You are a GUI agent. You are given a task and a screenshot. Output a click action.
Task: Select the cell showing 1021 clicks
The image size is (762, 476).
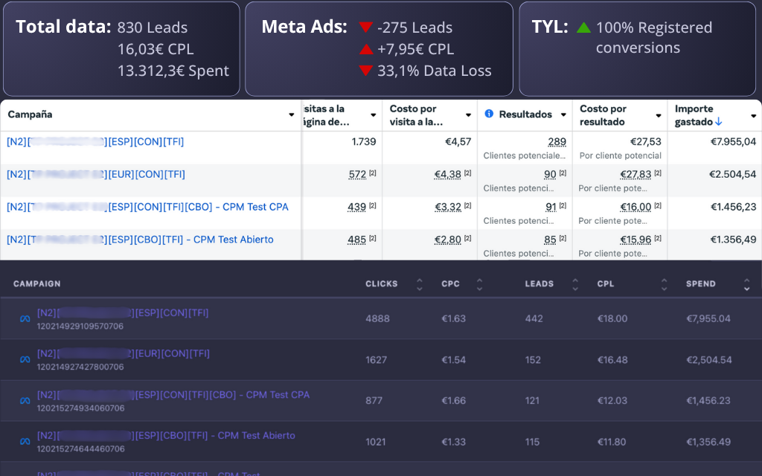376,442
